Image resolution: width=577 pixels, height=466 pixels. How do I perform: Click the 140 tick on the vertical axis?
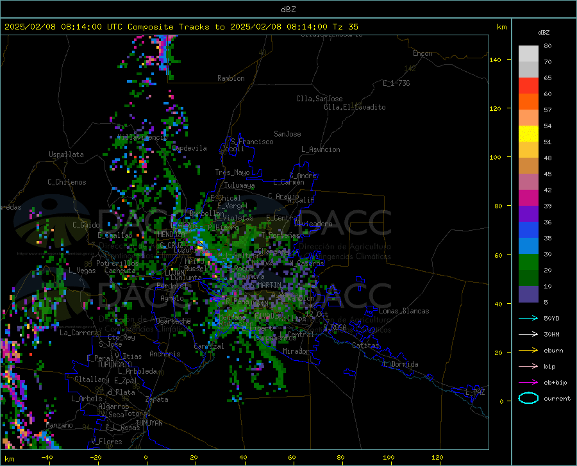[x=495, y=60]
